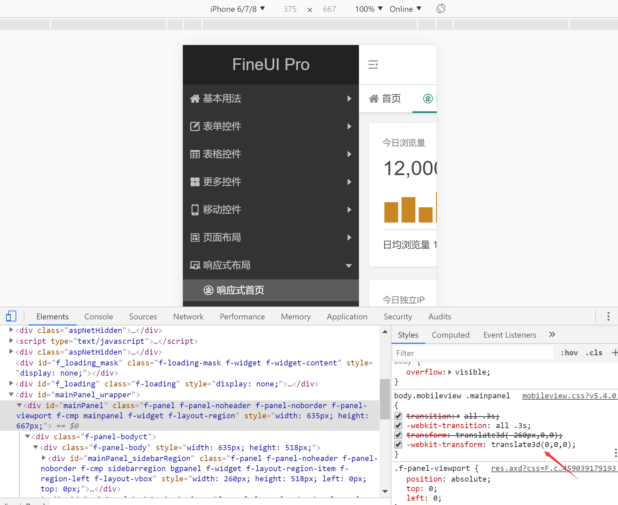Open rule options three-dot menu

[x=615, y=453]
